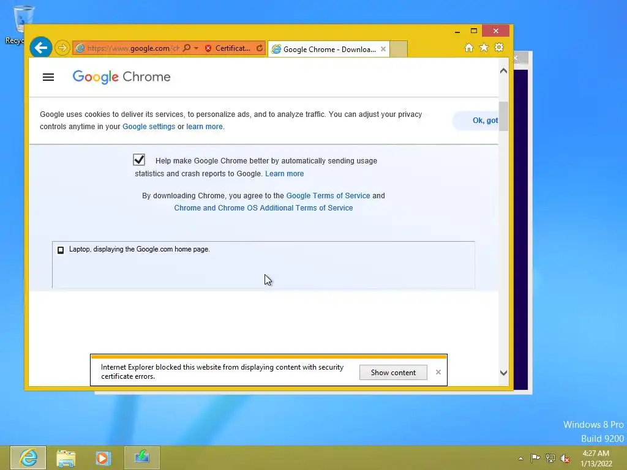This screenshot has width=627, height=470.
Task: Accept cookies with 'Ok, got it' button
Action: 476,121
